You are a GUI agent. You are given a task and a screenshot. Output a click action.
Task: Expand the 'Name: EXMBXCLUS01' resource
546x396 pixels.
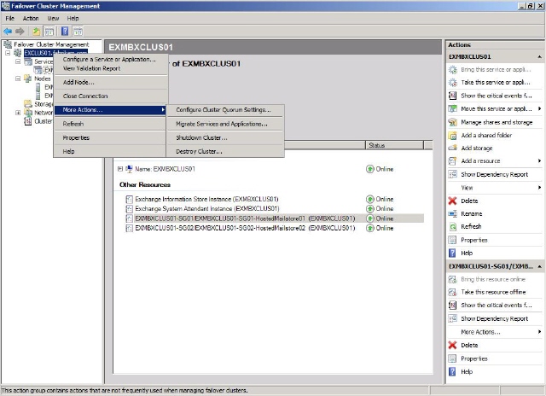click(x=120, y=169)
